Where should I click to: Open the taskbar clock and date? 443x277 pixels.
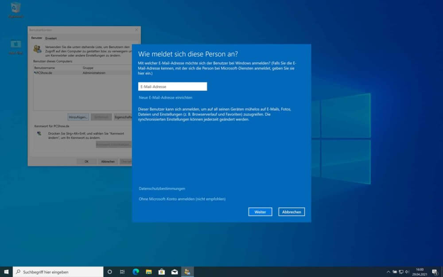pos(420,272)
